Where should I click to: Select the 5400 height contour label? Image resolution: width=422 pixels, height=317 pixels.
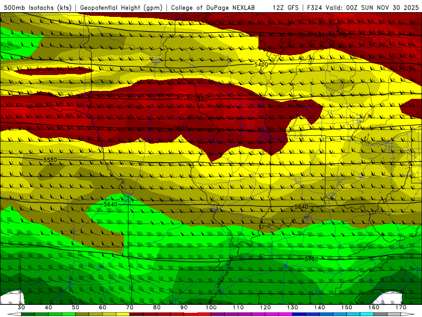(x=261, y=64)
